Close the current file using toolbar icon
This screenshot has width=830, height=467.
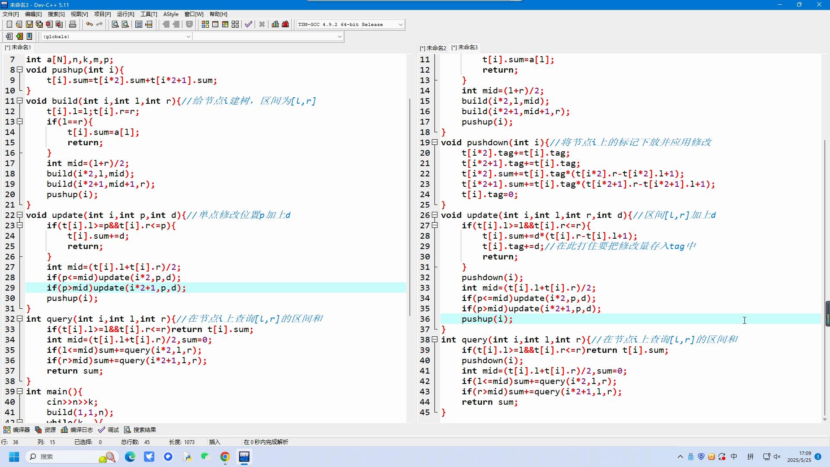(49, 25)
